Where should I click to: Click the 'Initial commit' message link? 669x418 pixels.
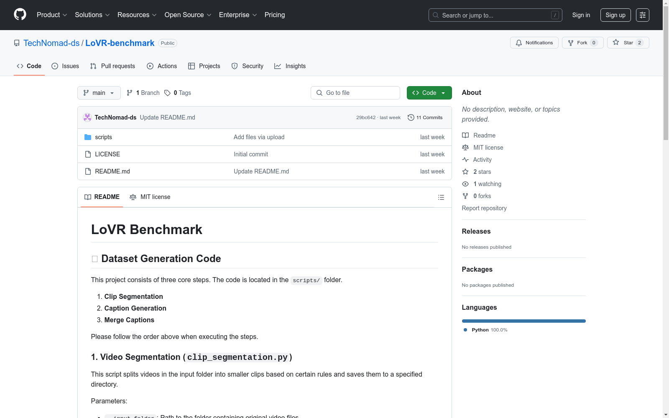(251, 154)
